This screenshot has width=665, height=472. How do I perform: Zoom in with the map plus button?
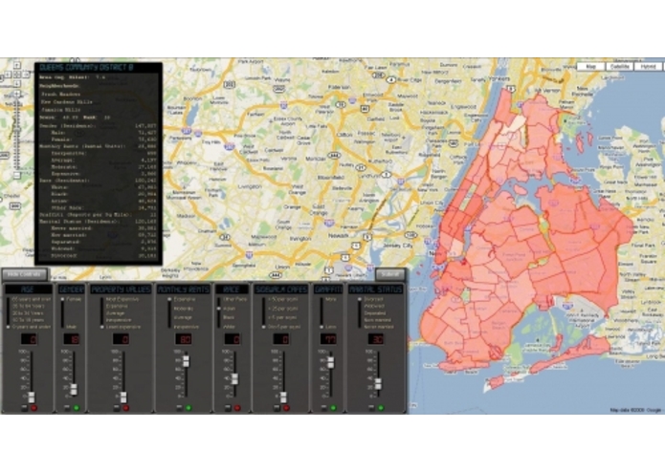click(17, 94)
